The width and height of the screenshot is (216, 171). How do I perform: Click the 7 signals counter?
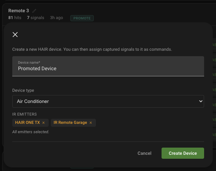pos(36,18)
